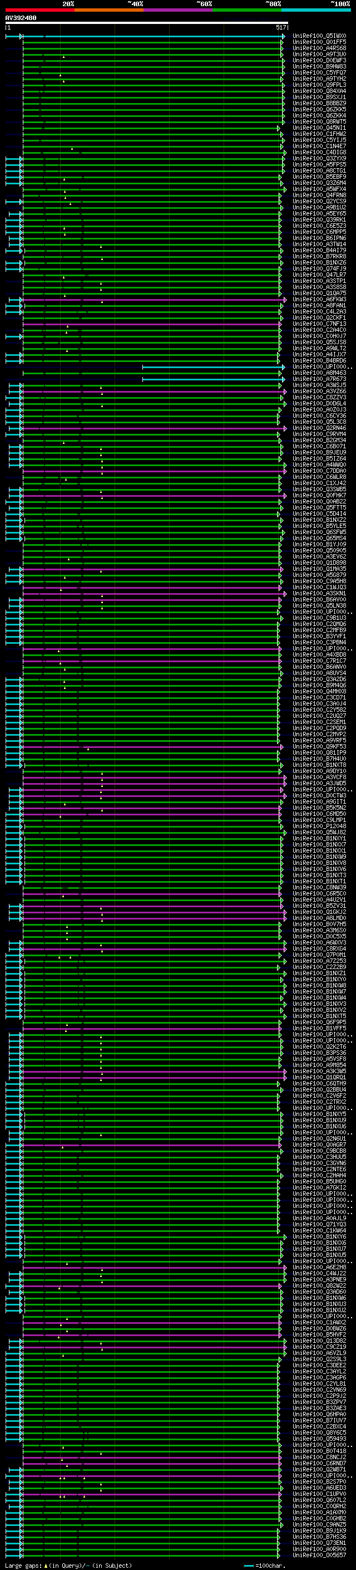
Task: Select hit UniRef100_C8NCJ2
Action: click(x=319, y=1457)
